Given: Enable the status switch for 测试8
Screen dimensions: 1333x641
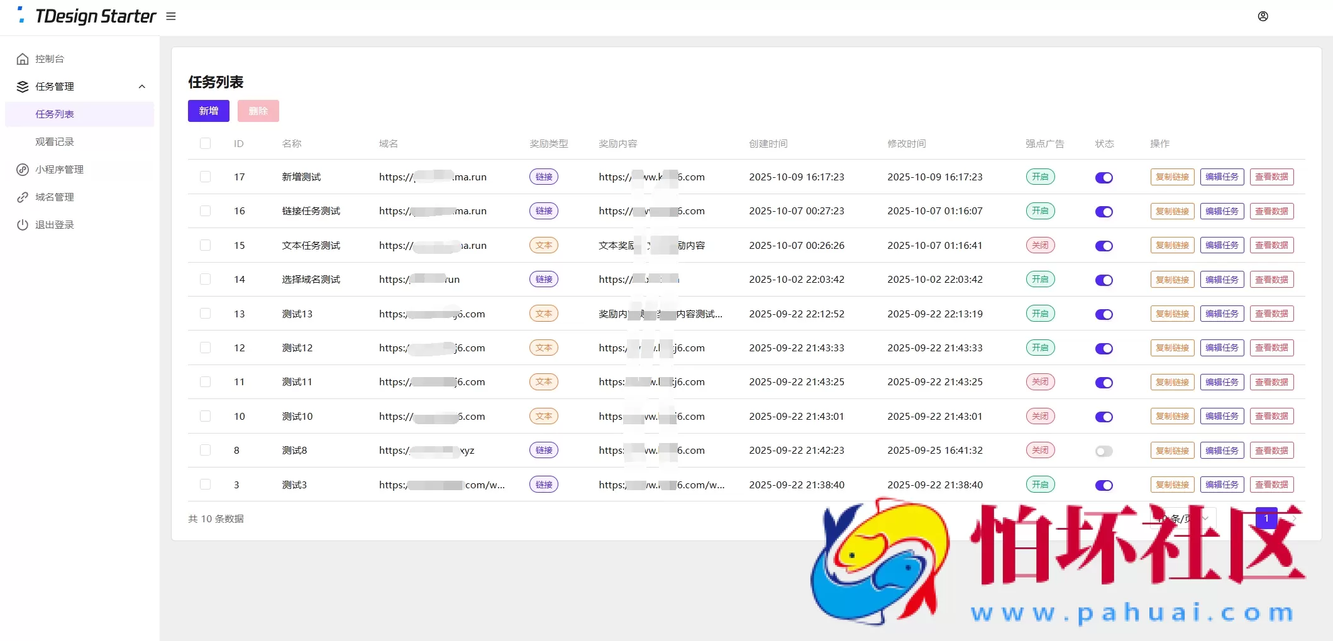Looking at the screenshot, I should pos(1103,451).
